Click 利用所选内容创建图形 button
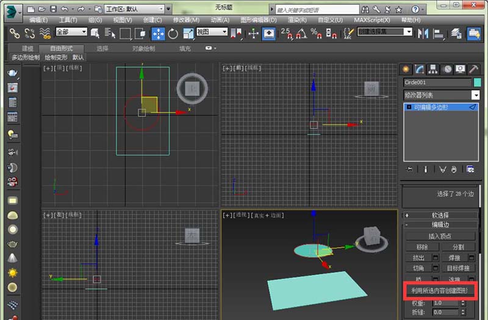This screenshot has width=488, height=320. (439, 291)
